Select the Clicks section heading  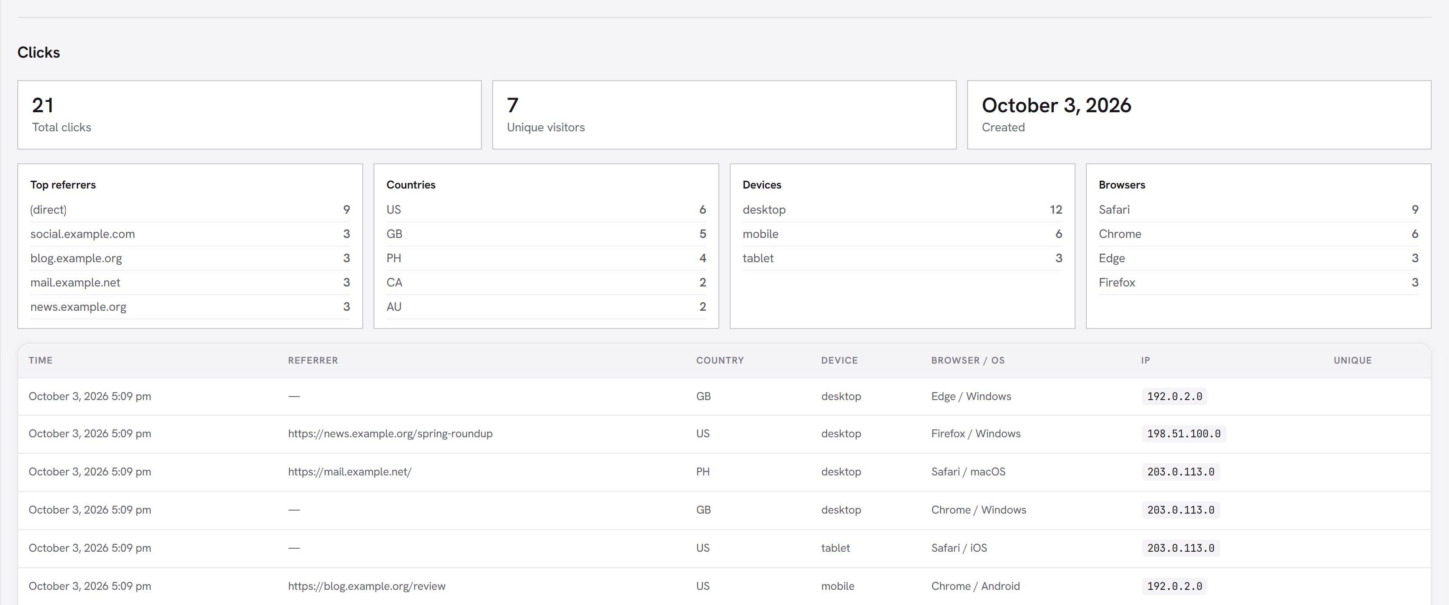(39, 52)
